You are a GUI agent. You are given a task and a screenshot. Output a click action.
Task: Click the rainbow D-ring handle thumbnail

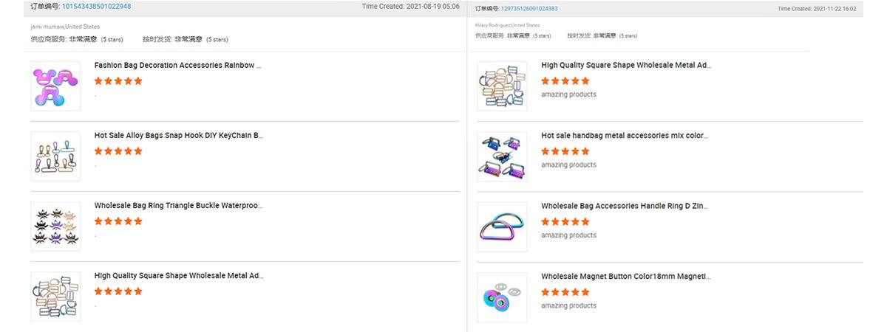(x=502, y=226)
